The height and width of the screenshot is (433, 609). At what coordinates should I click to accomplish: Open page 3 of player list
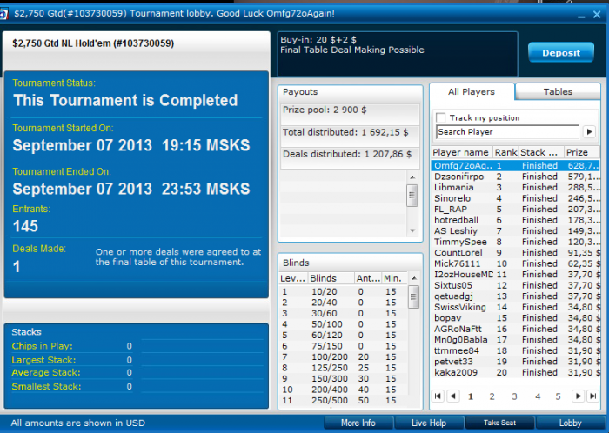[514, 396]
